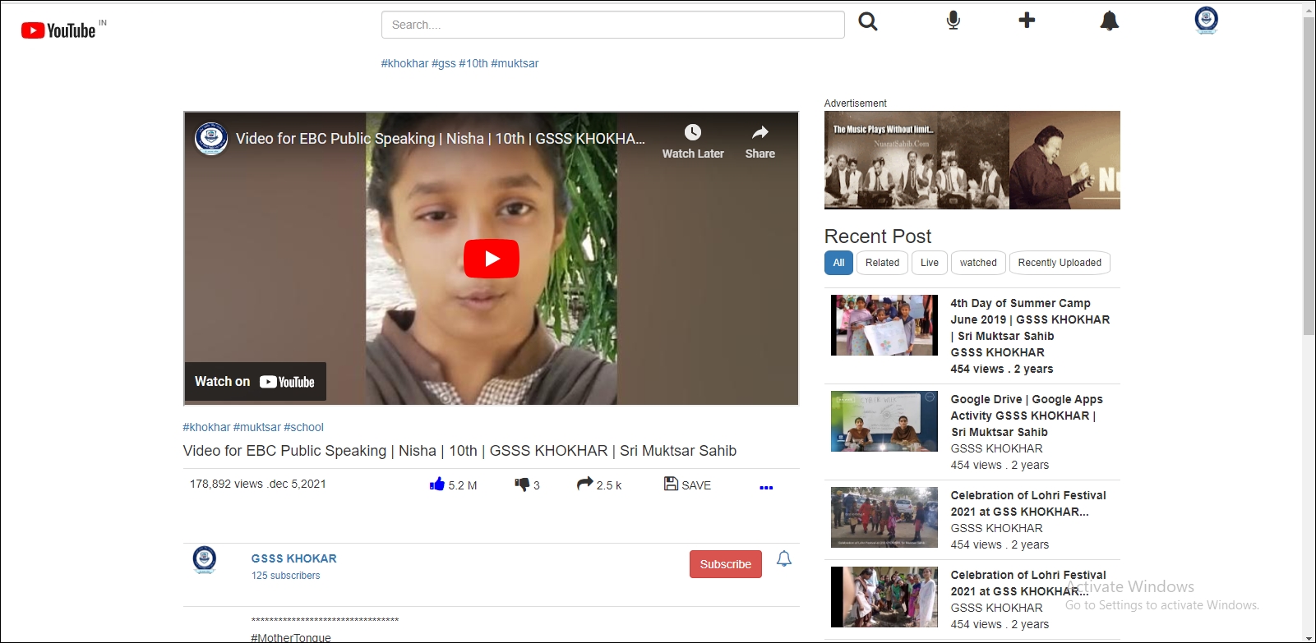Select the Live filter tab
This screenshot has width=1316, height=643.
pyautogui.click(x=929, y=263)
